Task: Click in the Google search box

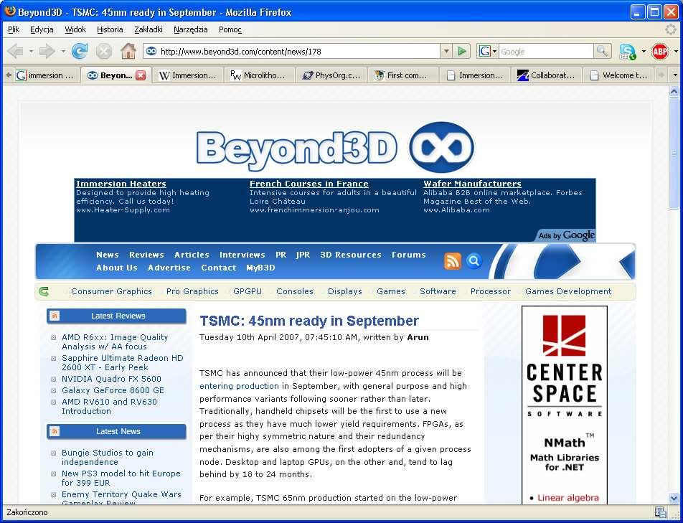Action: pyautogui.click(x=546, y=52)
